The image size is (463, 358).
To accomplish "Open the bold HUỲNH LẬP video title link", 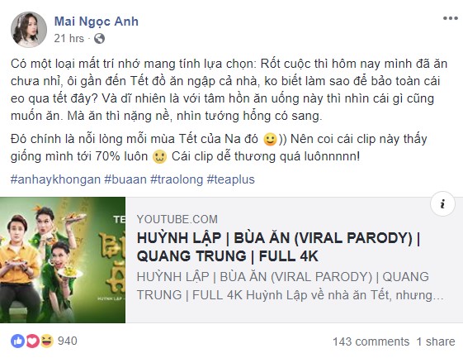I will [x=278, y=247].
